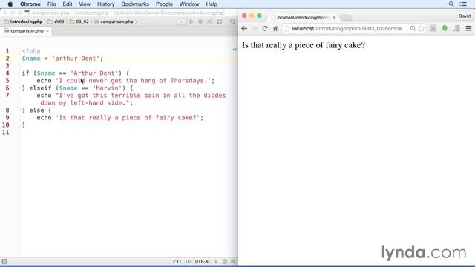Bookmark the page with the star icon
475x267 pixels.
coord(421,28)
